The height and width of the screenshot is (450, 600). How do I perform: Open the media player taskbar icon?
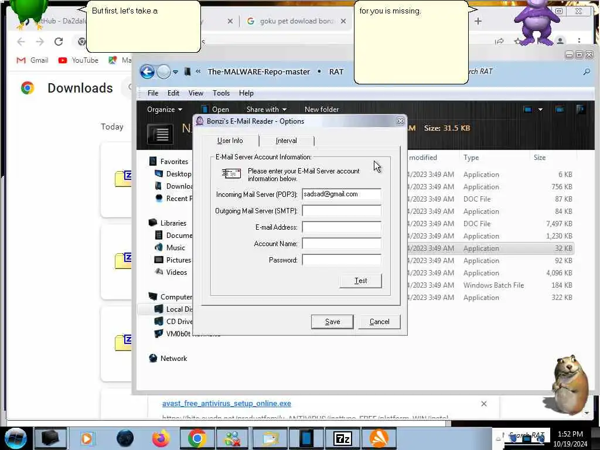87,438
